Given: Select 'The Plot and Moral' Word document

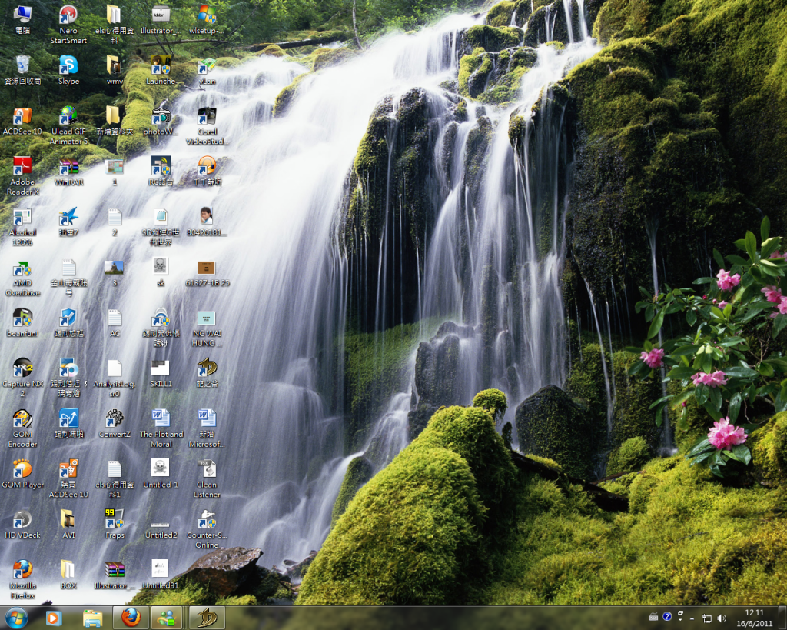Looking at the screenshot, I should (161, 419).
